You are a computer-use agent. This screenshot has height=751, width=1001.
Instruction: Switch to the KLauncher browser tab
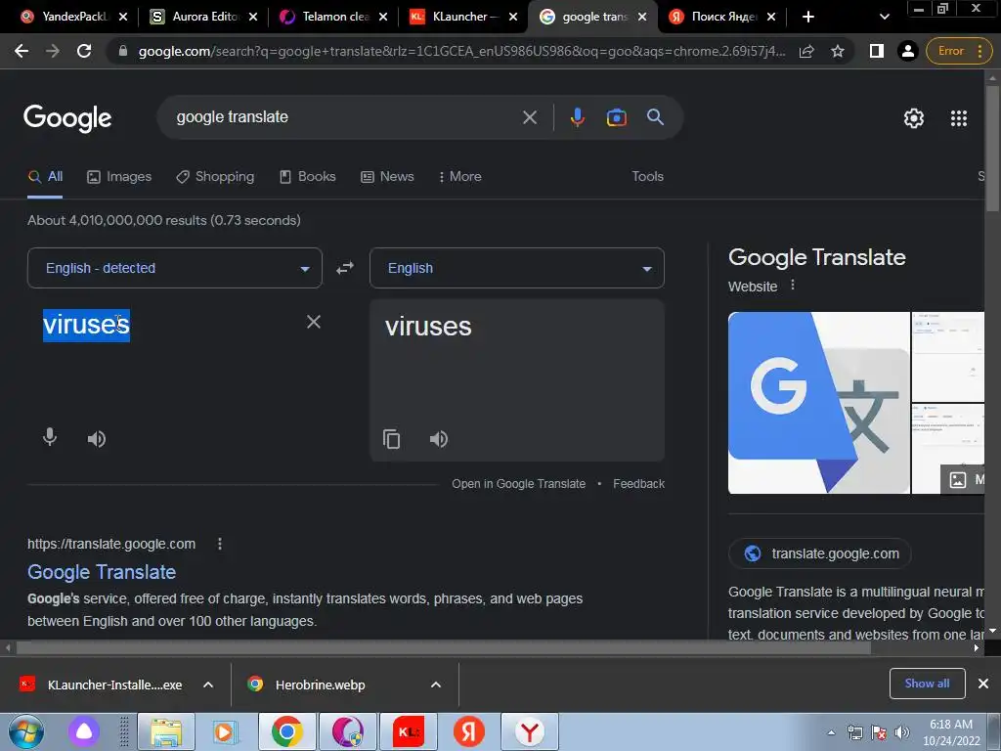(462, 18)
